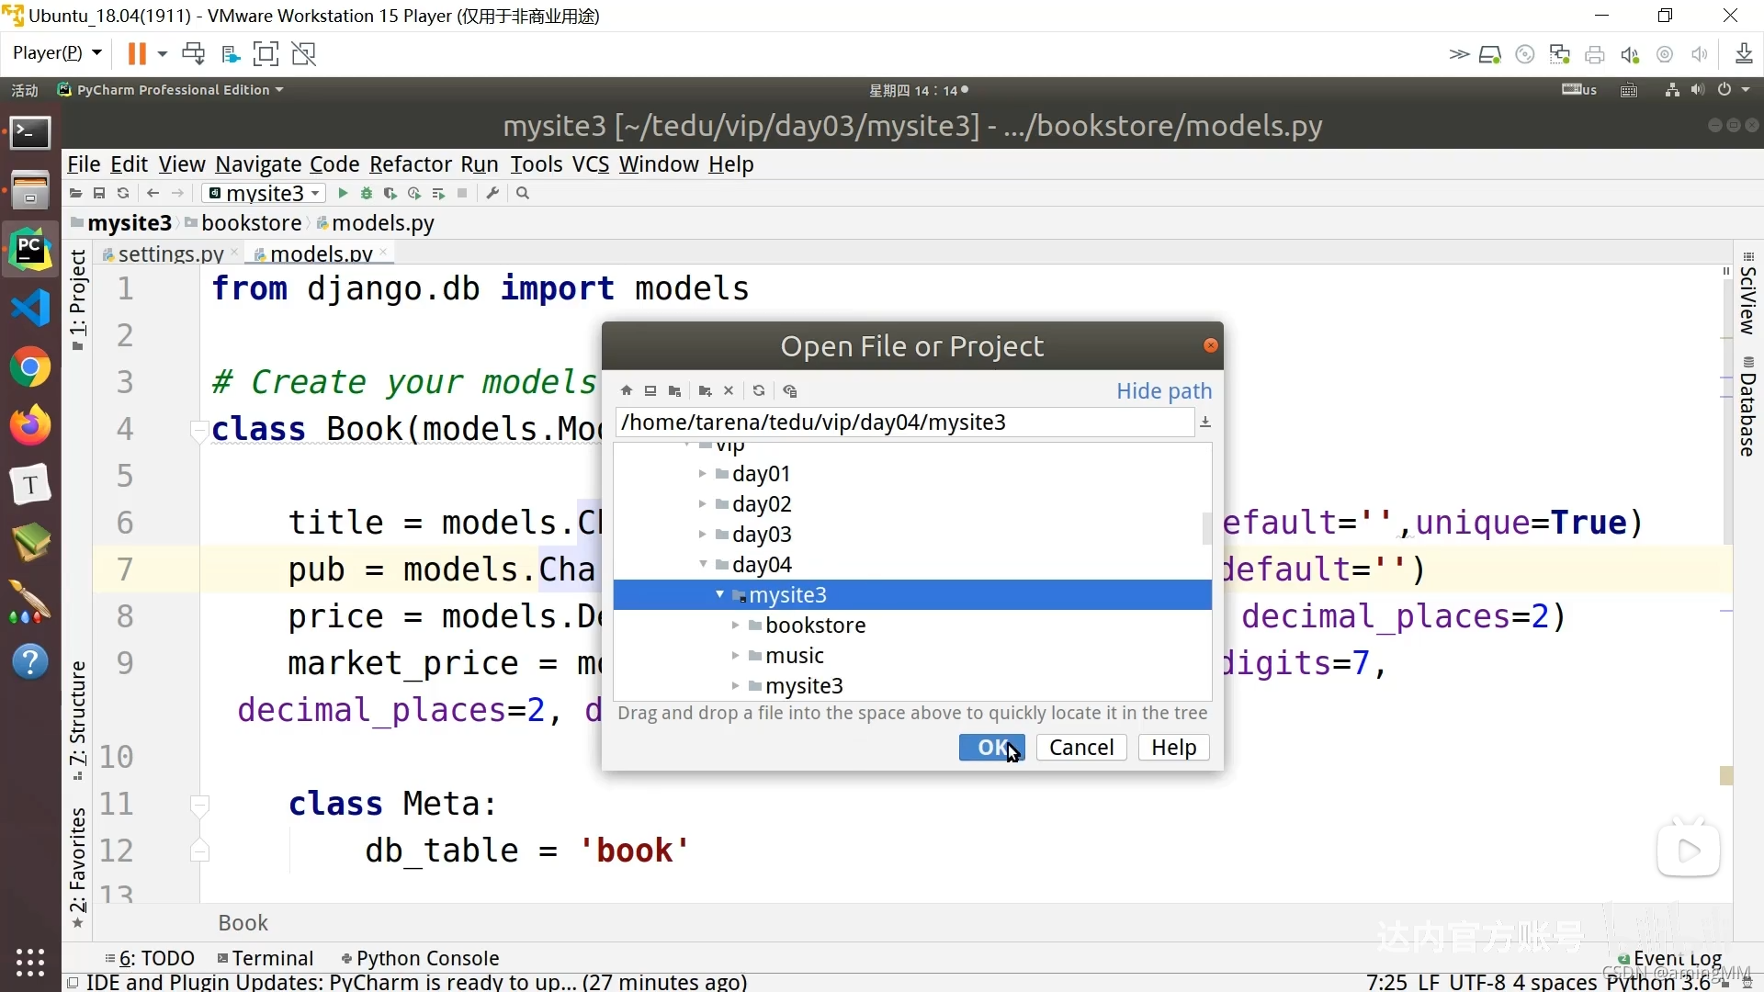The height and width of the screenshot is (992, 1764).
Task: Collapse the selected mysite3 folder
Action: click(x=719, y=595)
